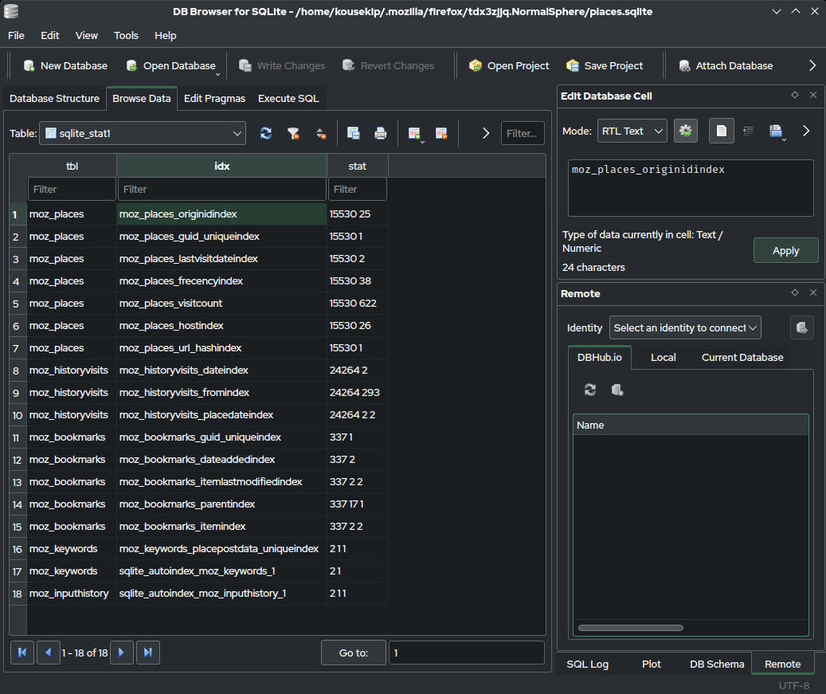Click the Open Database toolbar button
Image resolution: width=826 pixels, height=694 pixels.
click(x=172, y=66)
